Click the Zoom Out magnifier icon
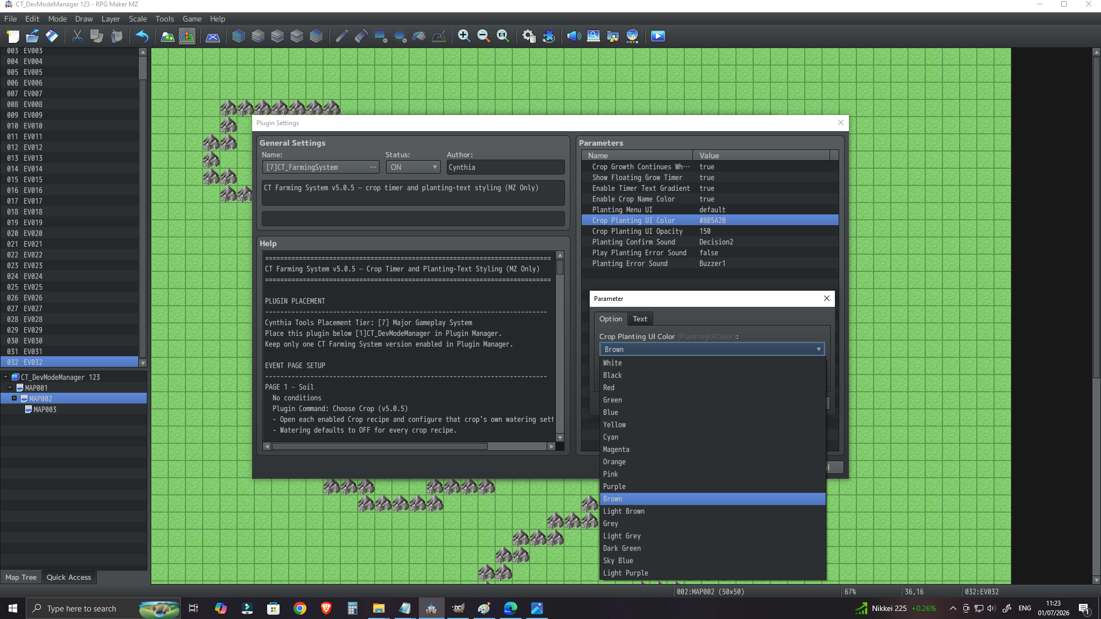Viewport: 1101px width, 619px height. point(483,36)
